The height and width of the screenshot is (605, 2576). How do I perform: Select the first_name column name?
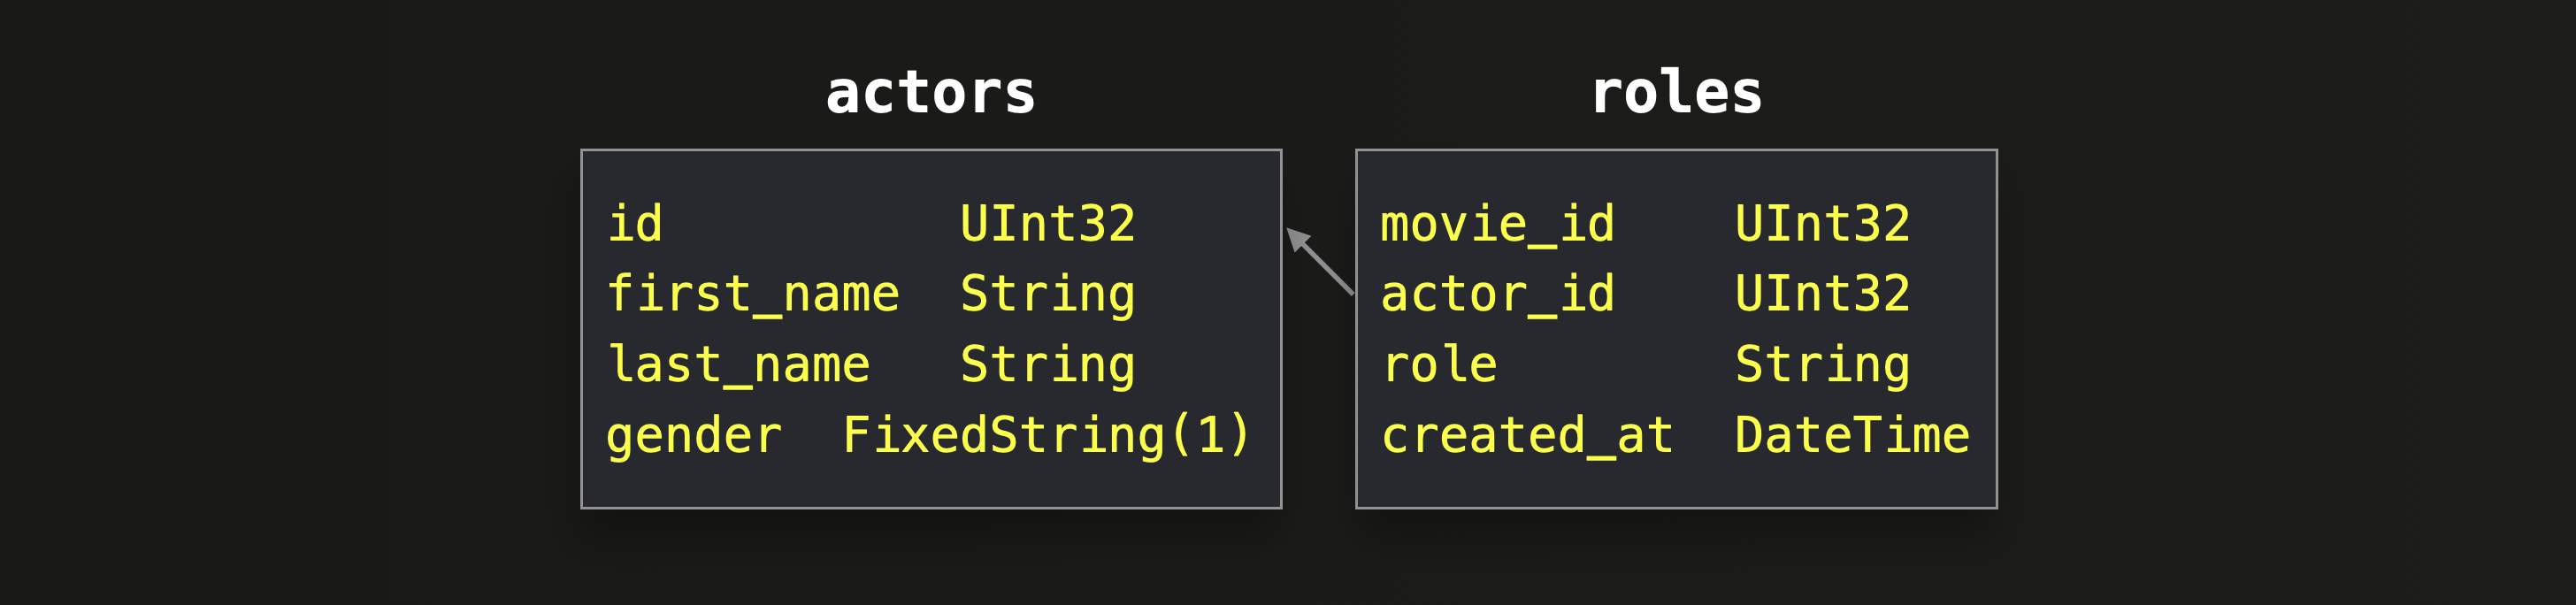(752, 294)
